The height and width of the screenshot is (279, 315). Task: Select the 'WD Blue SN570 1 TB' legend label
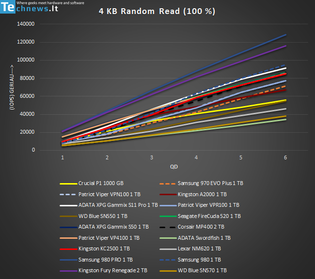click(x=202, y=270)
